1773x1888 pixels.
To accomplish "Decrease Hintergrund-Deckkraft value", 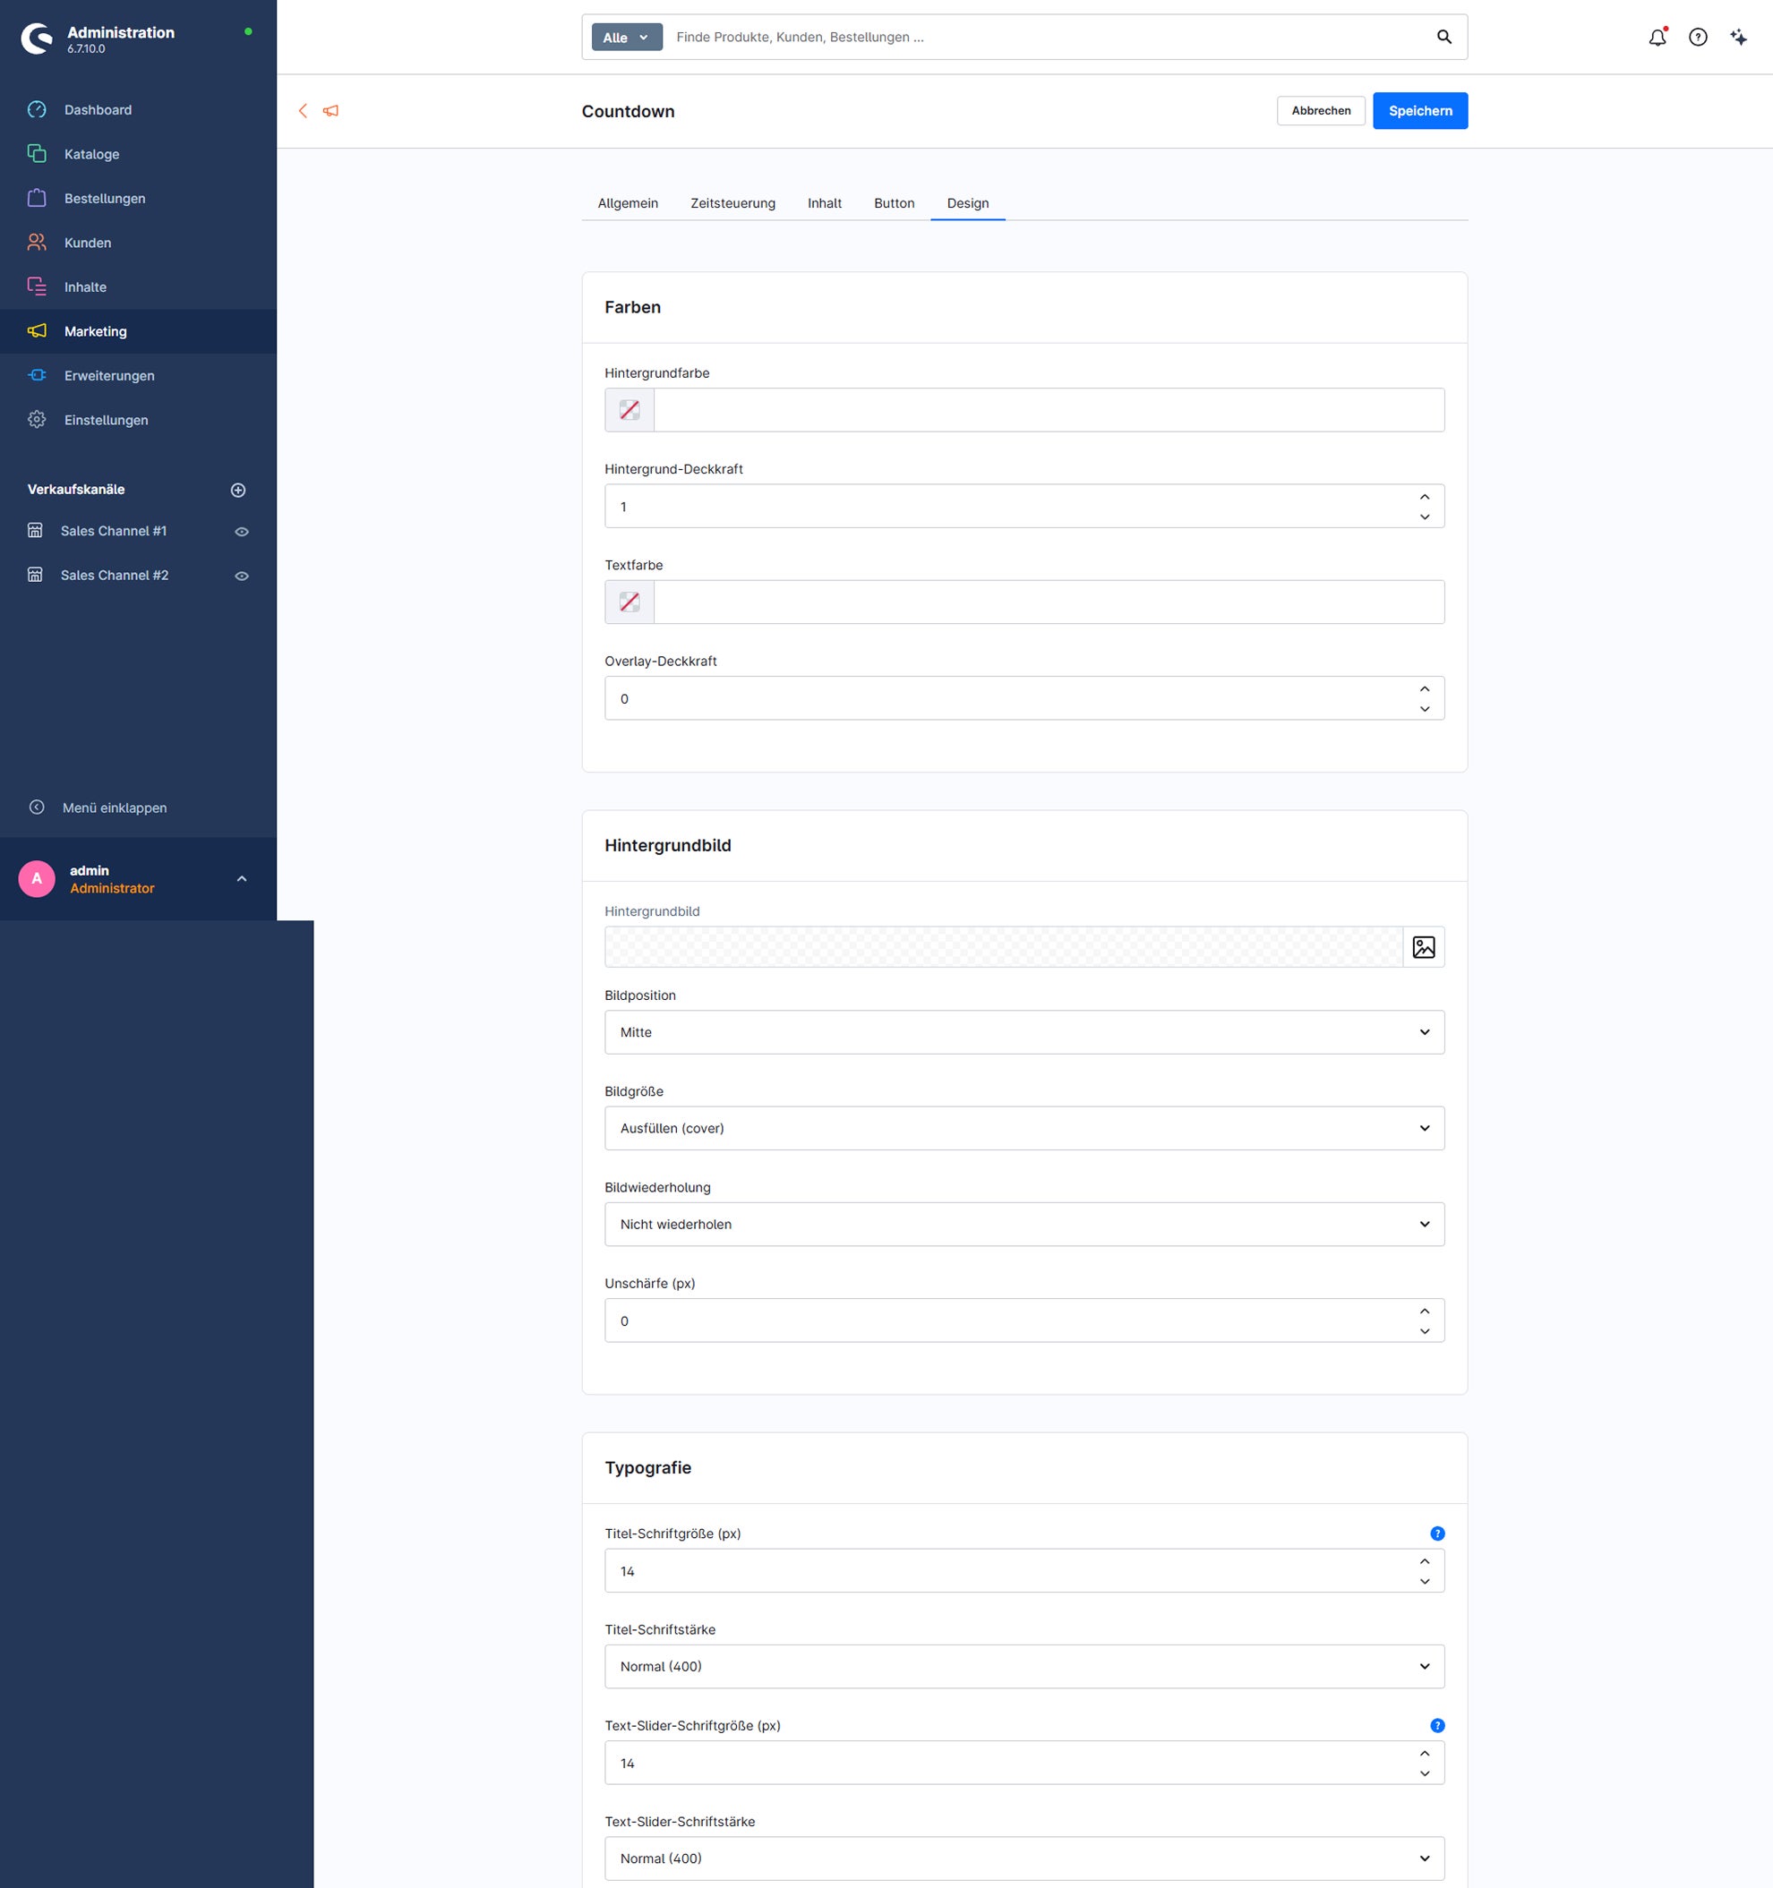I will click(1425, 517).
